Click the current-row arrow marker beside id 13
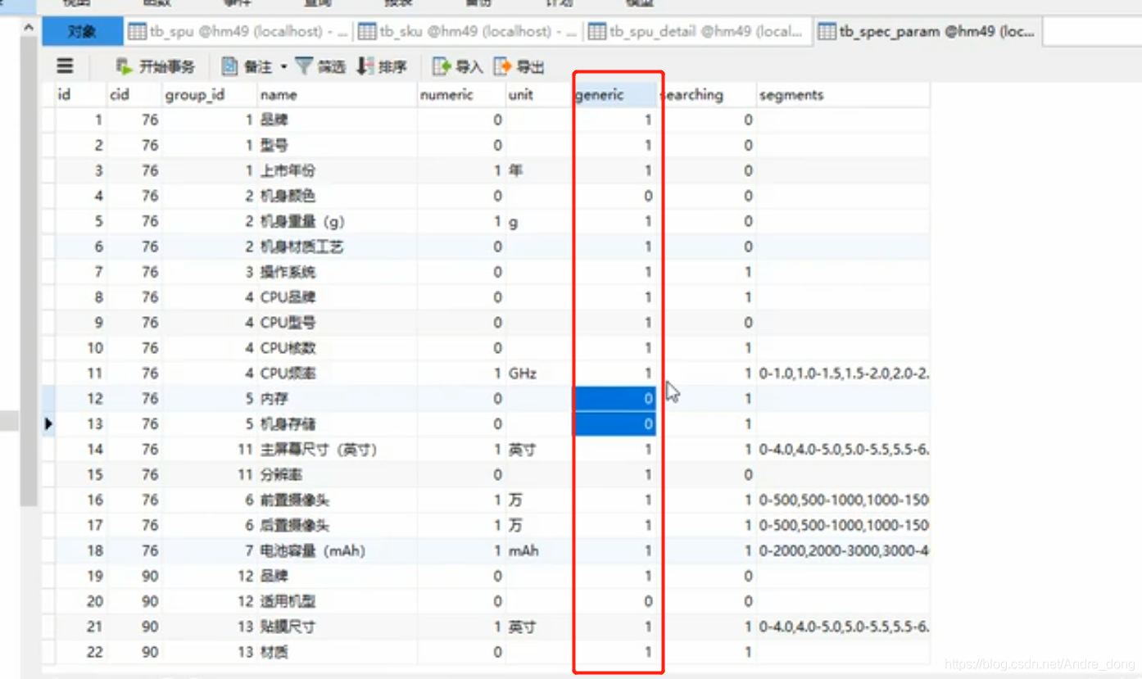The width and height of the screenshot is (1142, 679). 48,423
